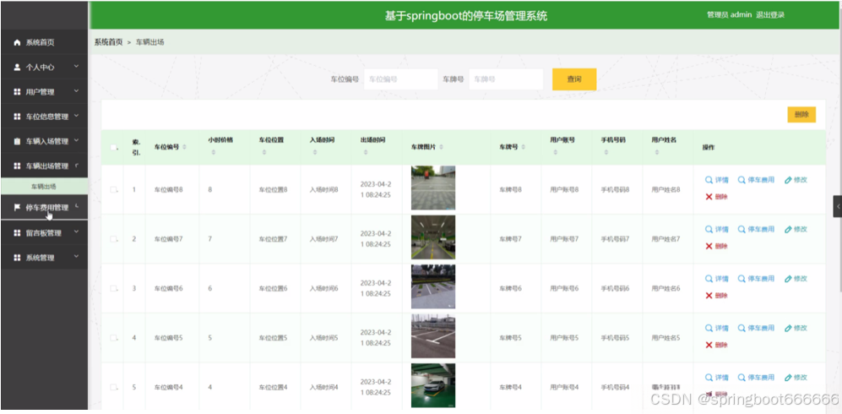Expand the 个人中心 menu chevron
This screenshot has height=414, width=842.
(x=76, y=67)
